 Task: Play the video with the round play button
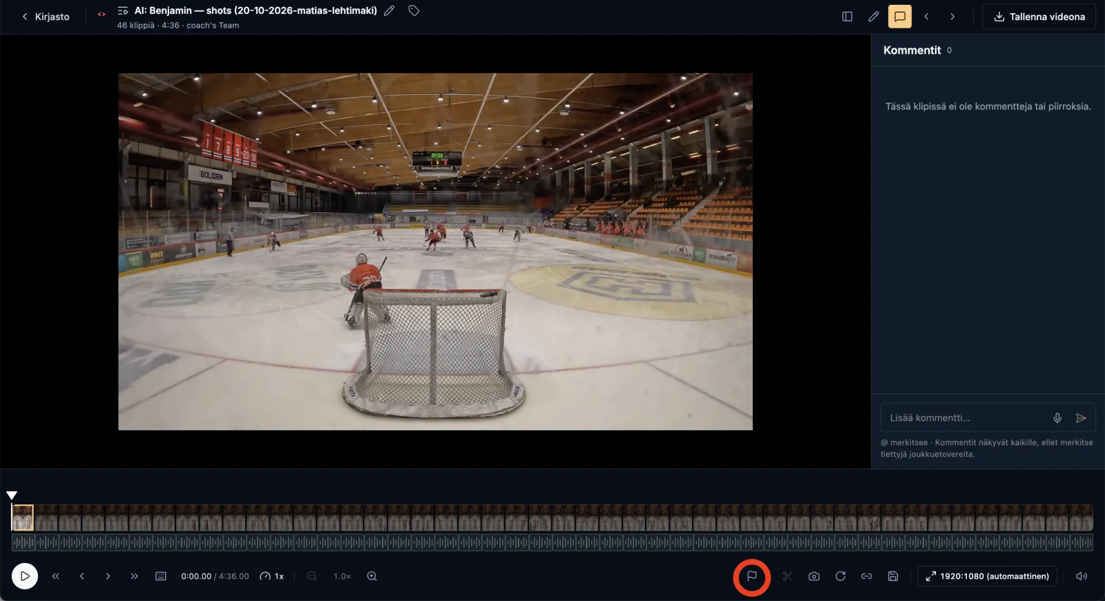click(25, 576)
